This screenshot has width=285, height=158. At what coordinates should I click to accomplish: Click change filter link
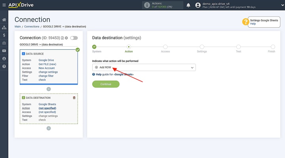click(x=46, y=76)
